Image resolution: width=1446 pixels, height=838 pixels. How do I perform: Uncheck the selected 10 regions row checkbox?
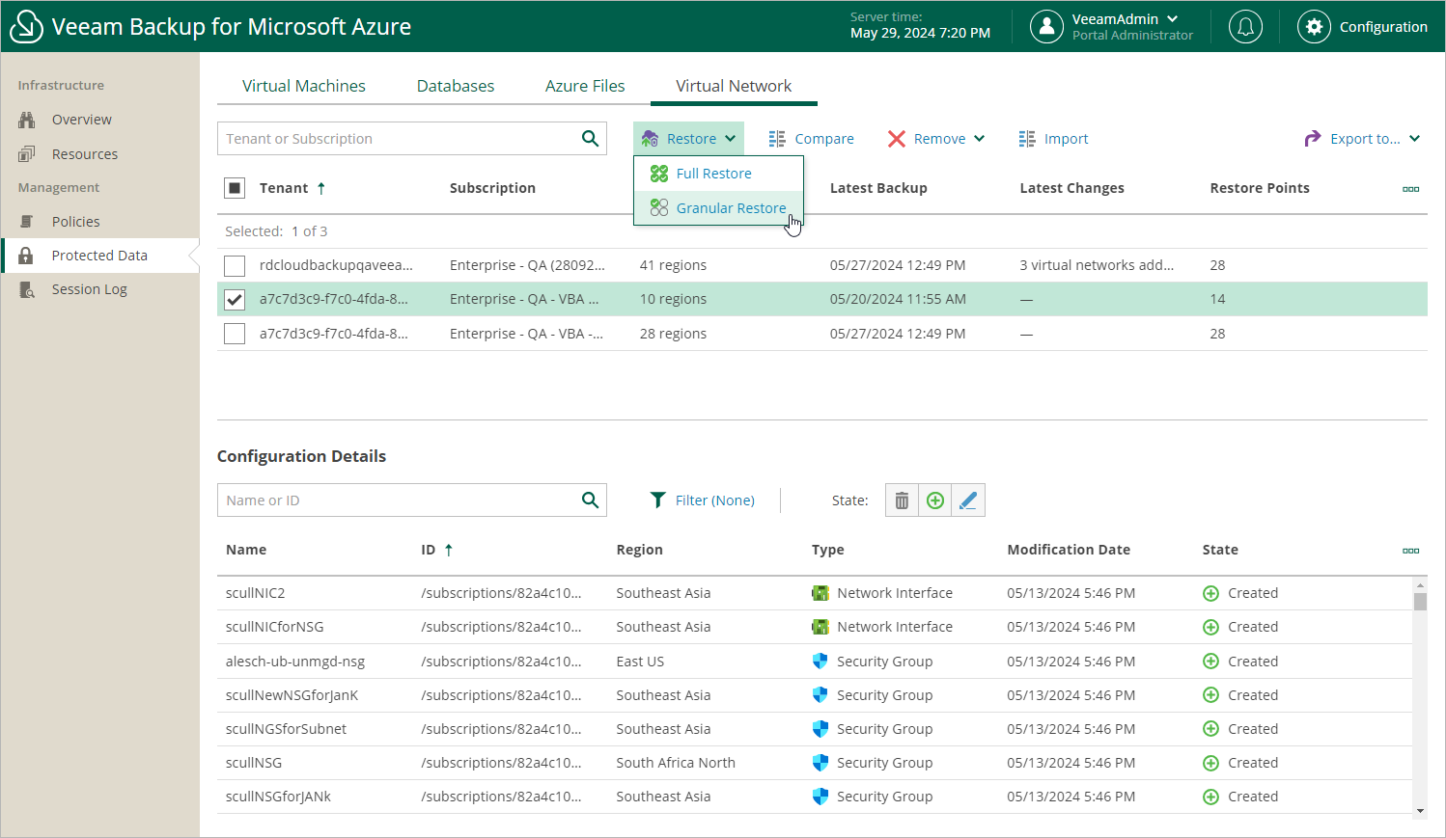[235, 300]
